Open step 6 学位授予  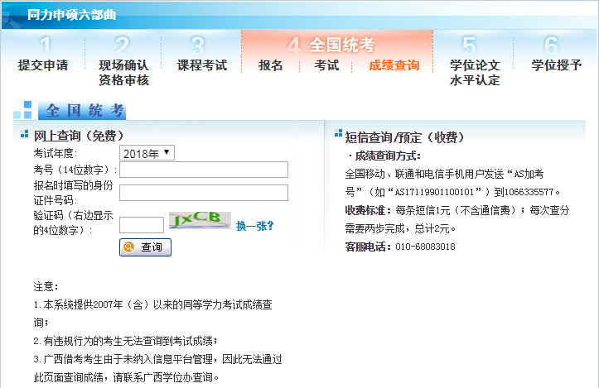point(557,65)
